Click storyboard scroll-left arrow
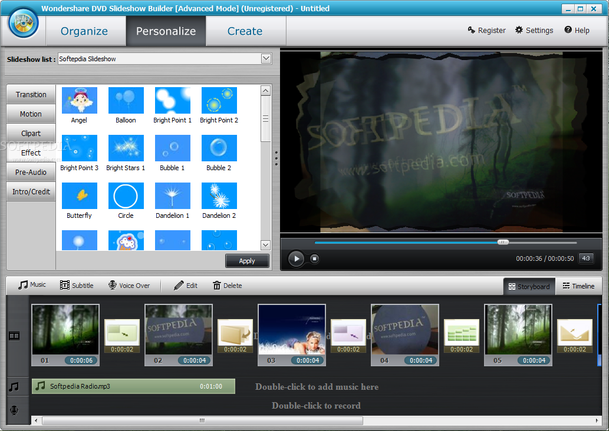The image size is (609, 431). pos(36,420)
